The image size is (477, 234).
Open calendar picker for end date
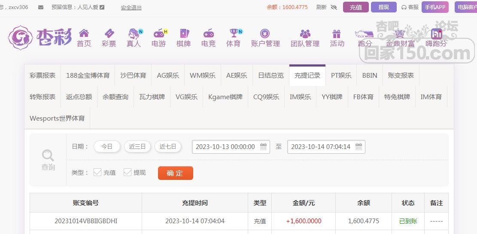point(359,147)
